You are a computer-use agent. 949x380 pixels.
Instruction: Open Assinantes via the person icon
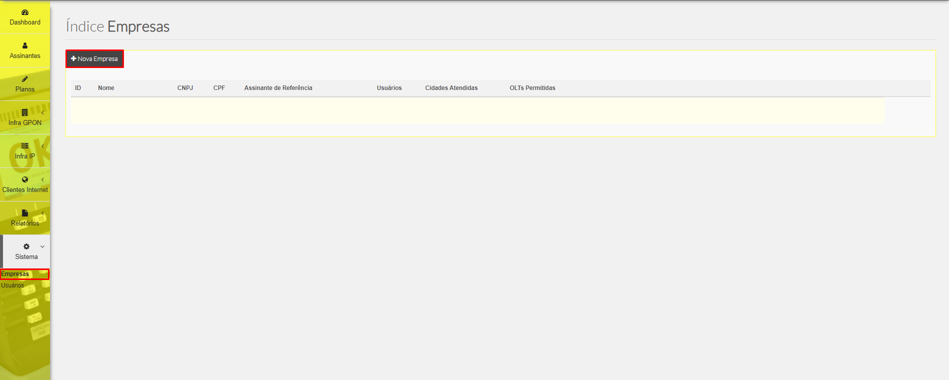25,46
